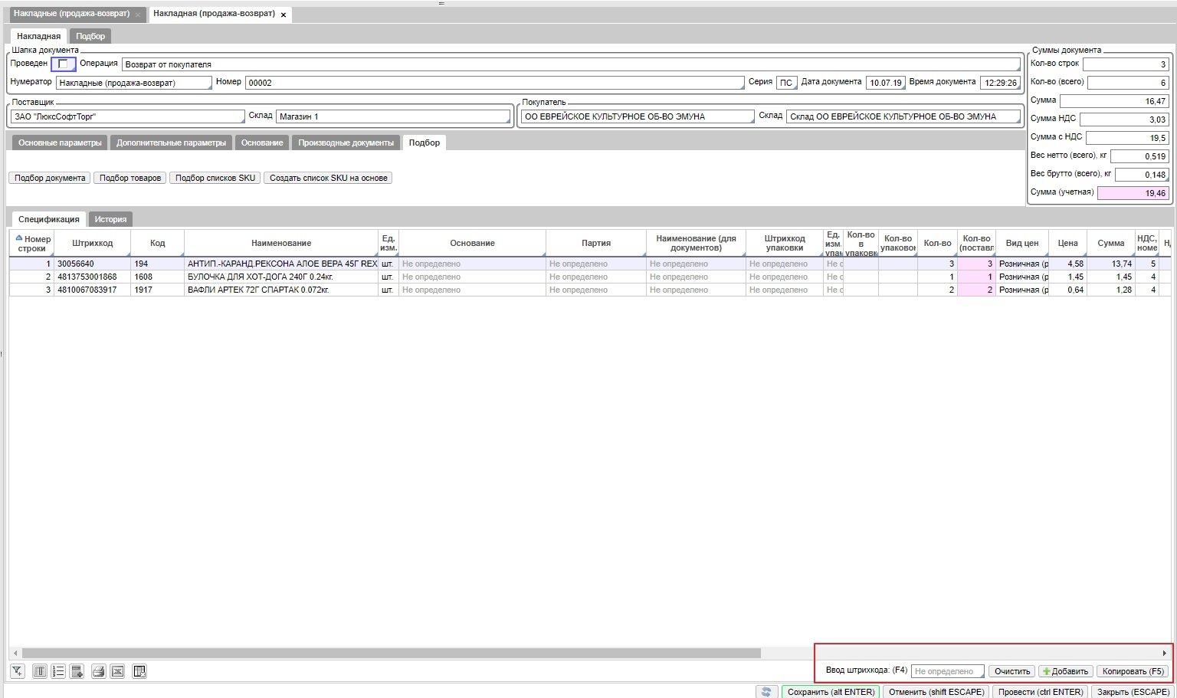The width and height of the screenshot is (1177, 698).
Task: Click the numbered list icon in bottom toolbar
Action: (x=58, y=671)
